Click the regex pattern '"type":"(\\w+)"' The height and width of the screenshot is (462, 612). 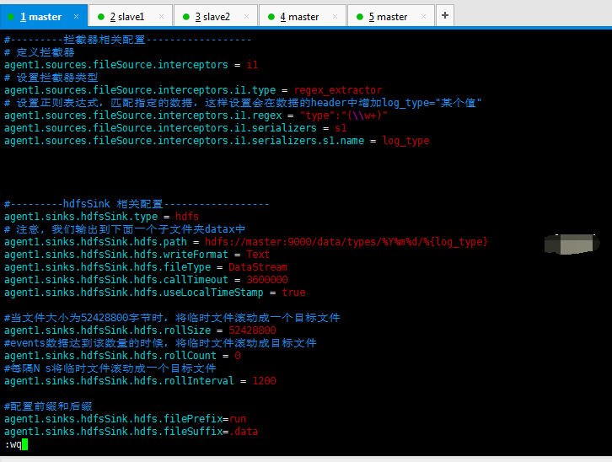pos(343,115)
